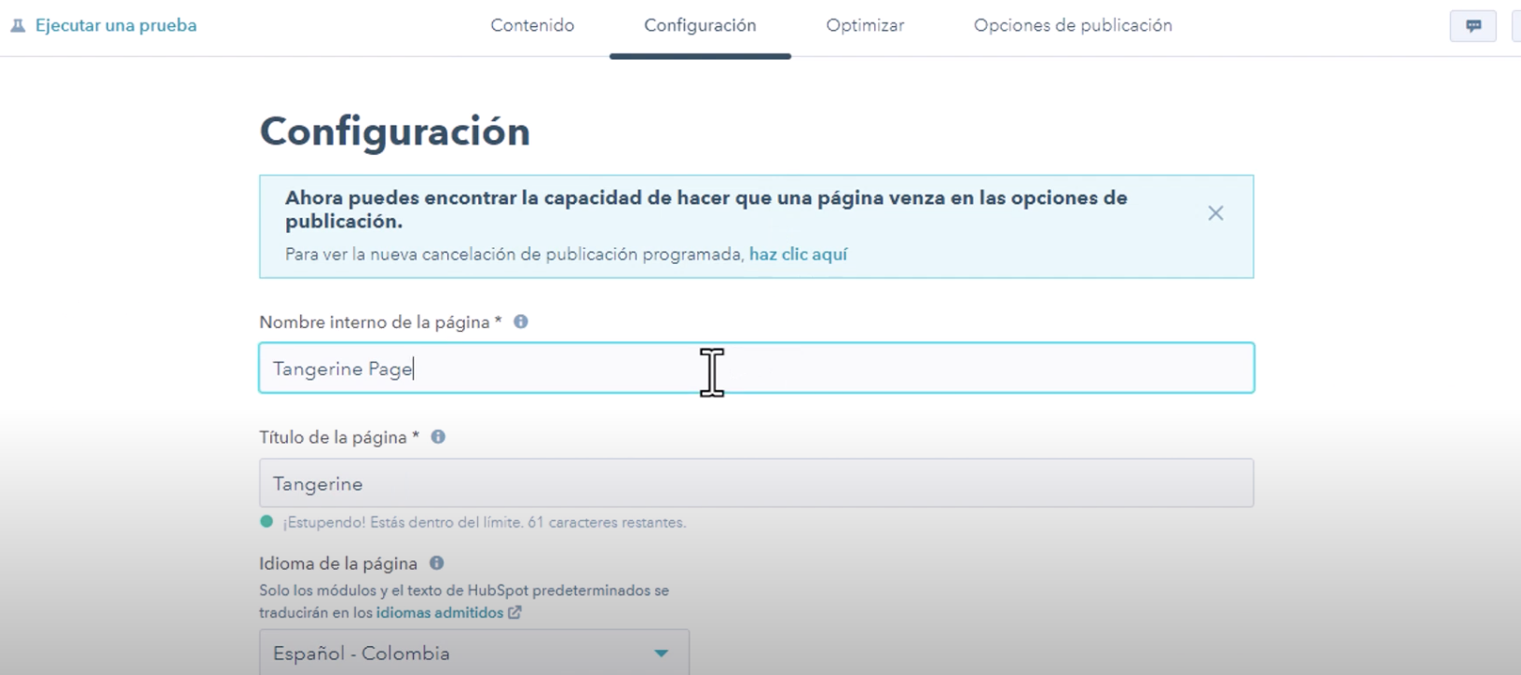Screen dimensions: 1521x675
Task: Open the comments chat button
Action: 1473,26
